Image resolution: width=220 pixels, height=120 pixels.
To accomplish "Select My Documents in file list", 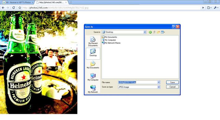I will click(x=109, y=37).
